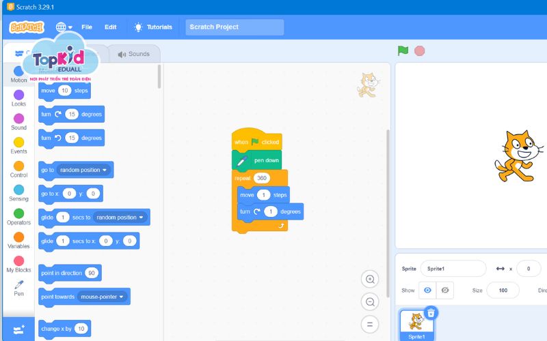Open Tutorials

pyautogui.click(x=152, y=27)
